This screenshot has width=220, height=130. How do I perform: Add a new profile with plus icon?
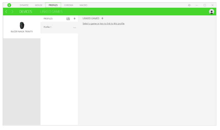[x=75, y=18]
